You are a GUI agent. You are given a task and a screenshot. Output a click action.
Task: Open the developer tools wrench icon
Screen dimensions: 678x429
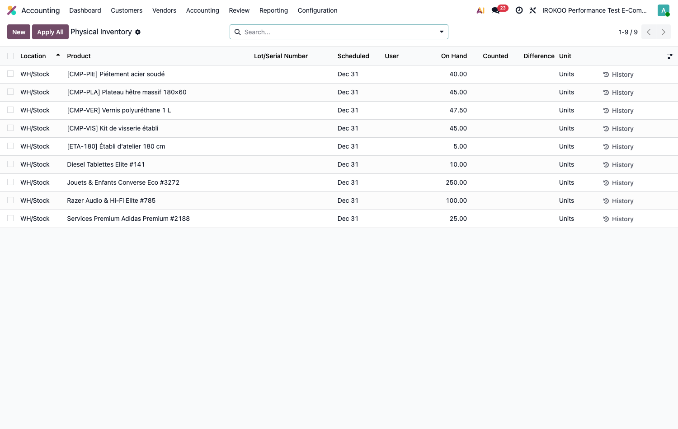pyautogui.click(x=532, y=10)
